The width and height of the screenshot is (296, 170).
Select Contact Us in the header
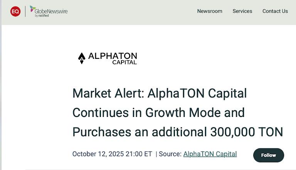point(275,11)
